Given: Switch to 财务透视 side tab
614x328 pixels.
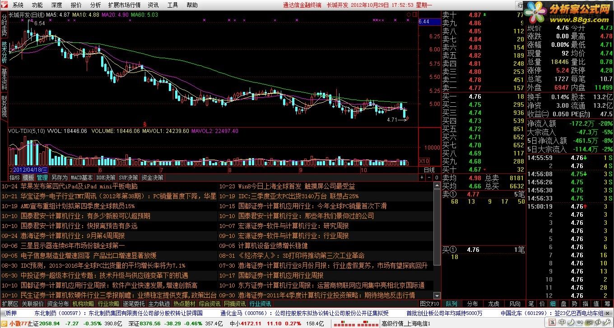Looking at the screenshot, I should (x=4, y=107).
